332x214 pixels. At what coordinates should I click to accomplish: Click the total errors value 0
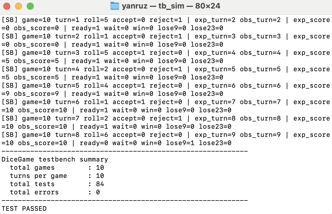click(x=98, y=192)
